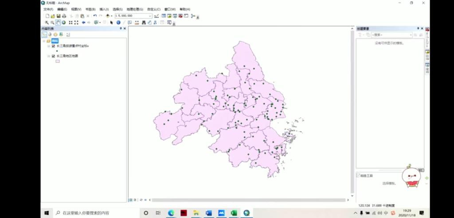Viewport: 454px width, 218px height.
Task: Click the Add Data button
Action: click(108, 16)
